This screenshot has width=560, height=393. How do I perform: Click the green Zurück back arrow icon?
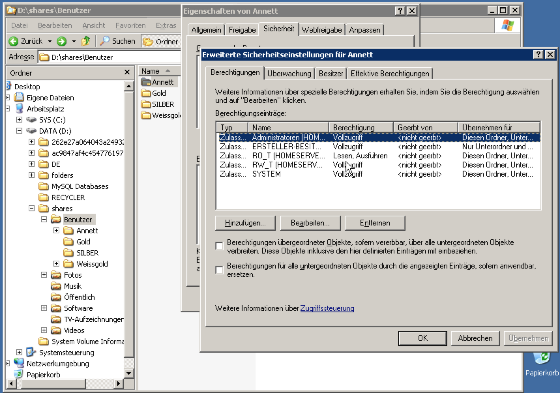(13, 41)
